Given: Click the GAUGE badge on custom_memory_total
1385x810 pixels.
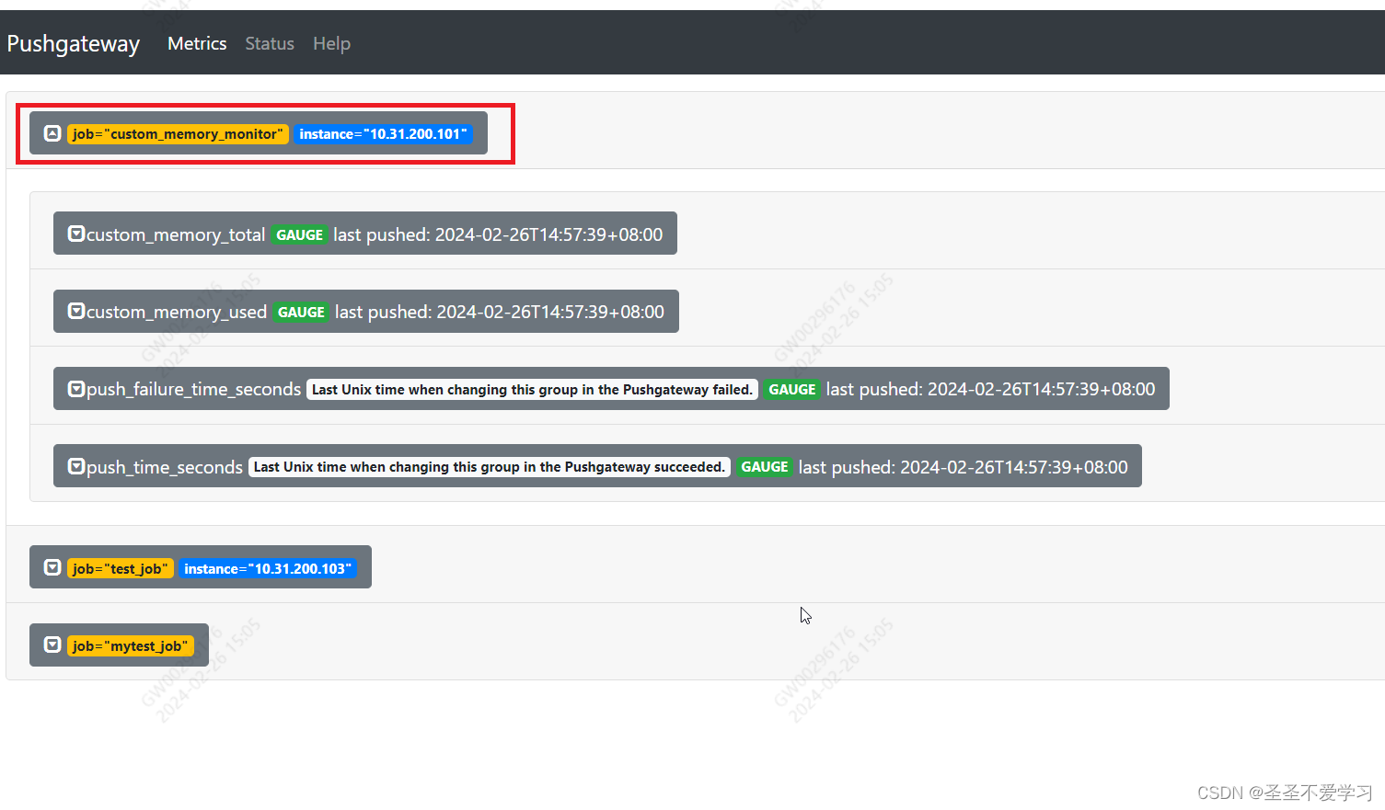Looking at the screenshot, I should coord(299,234).
